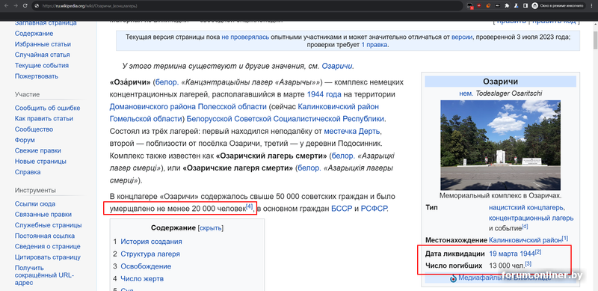Open нацистский концлагерь infobox link
The height and width of the screenshot is (291, 598).
click(526, 208)
